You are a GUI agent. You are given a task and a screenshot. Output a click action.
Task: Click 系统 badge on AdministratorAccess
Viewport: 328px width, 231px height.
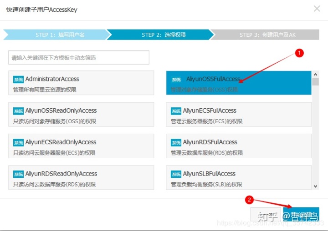[18, 80]
